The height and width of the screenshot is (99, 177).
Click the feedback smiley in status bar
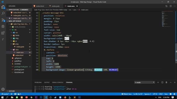click(171, 94)
